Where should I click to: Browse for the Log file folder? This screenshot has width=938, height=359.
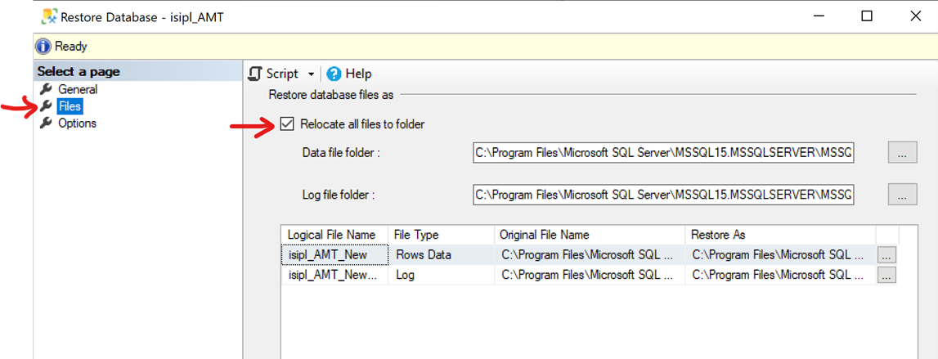pos(902,195)
